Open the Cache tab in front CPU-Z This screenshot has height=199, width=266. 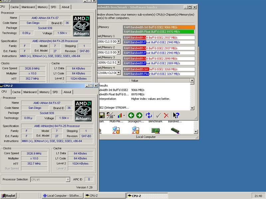click(x=16, y=92)
